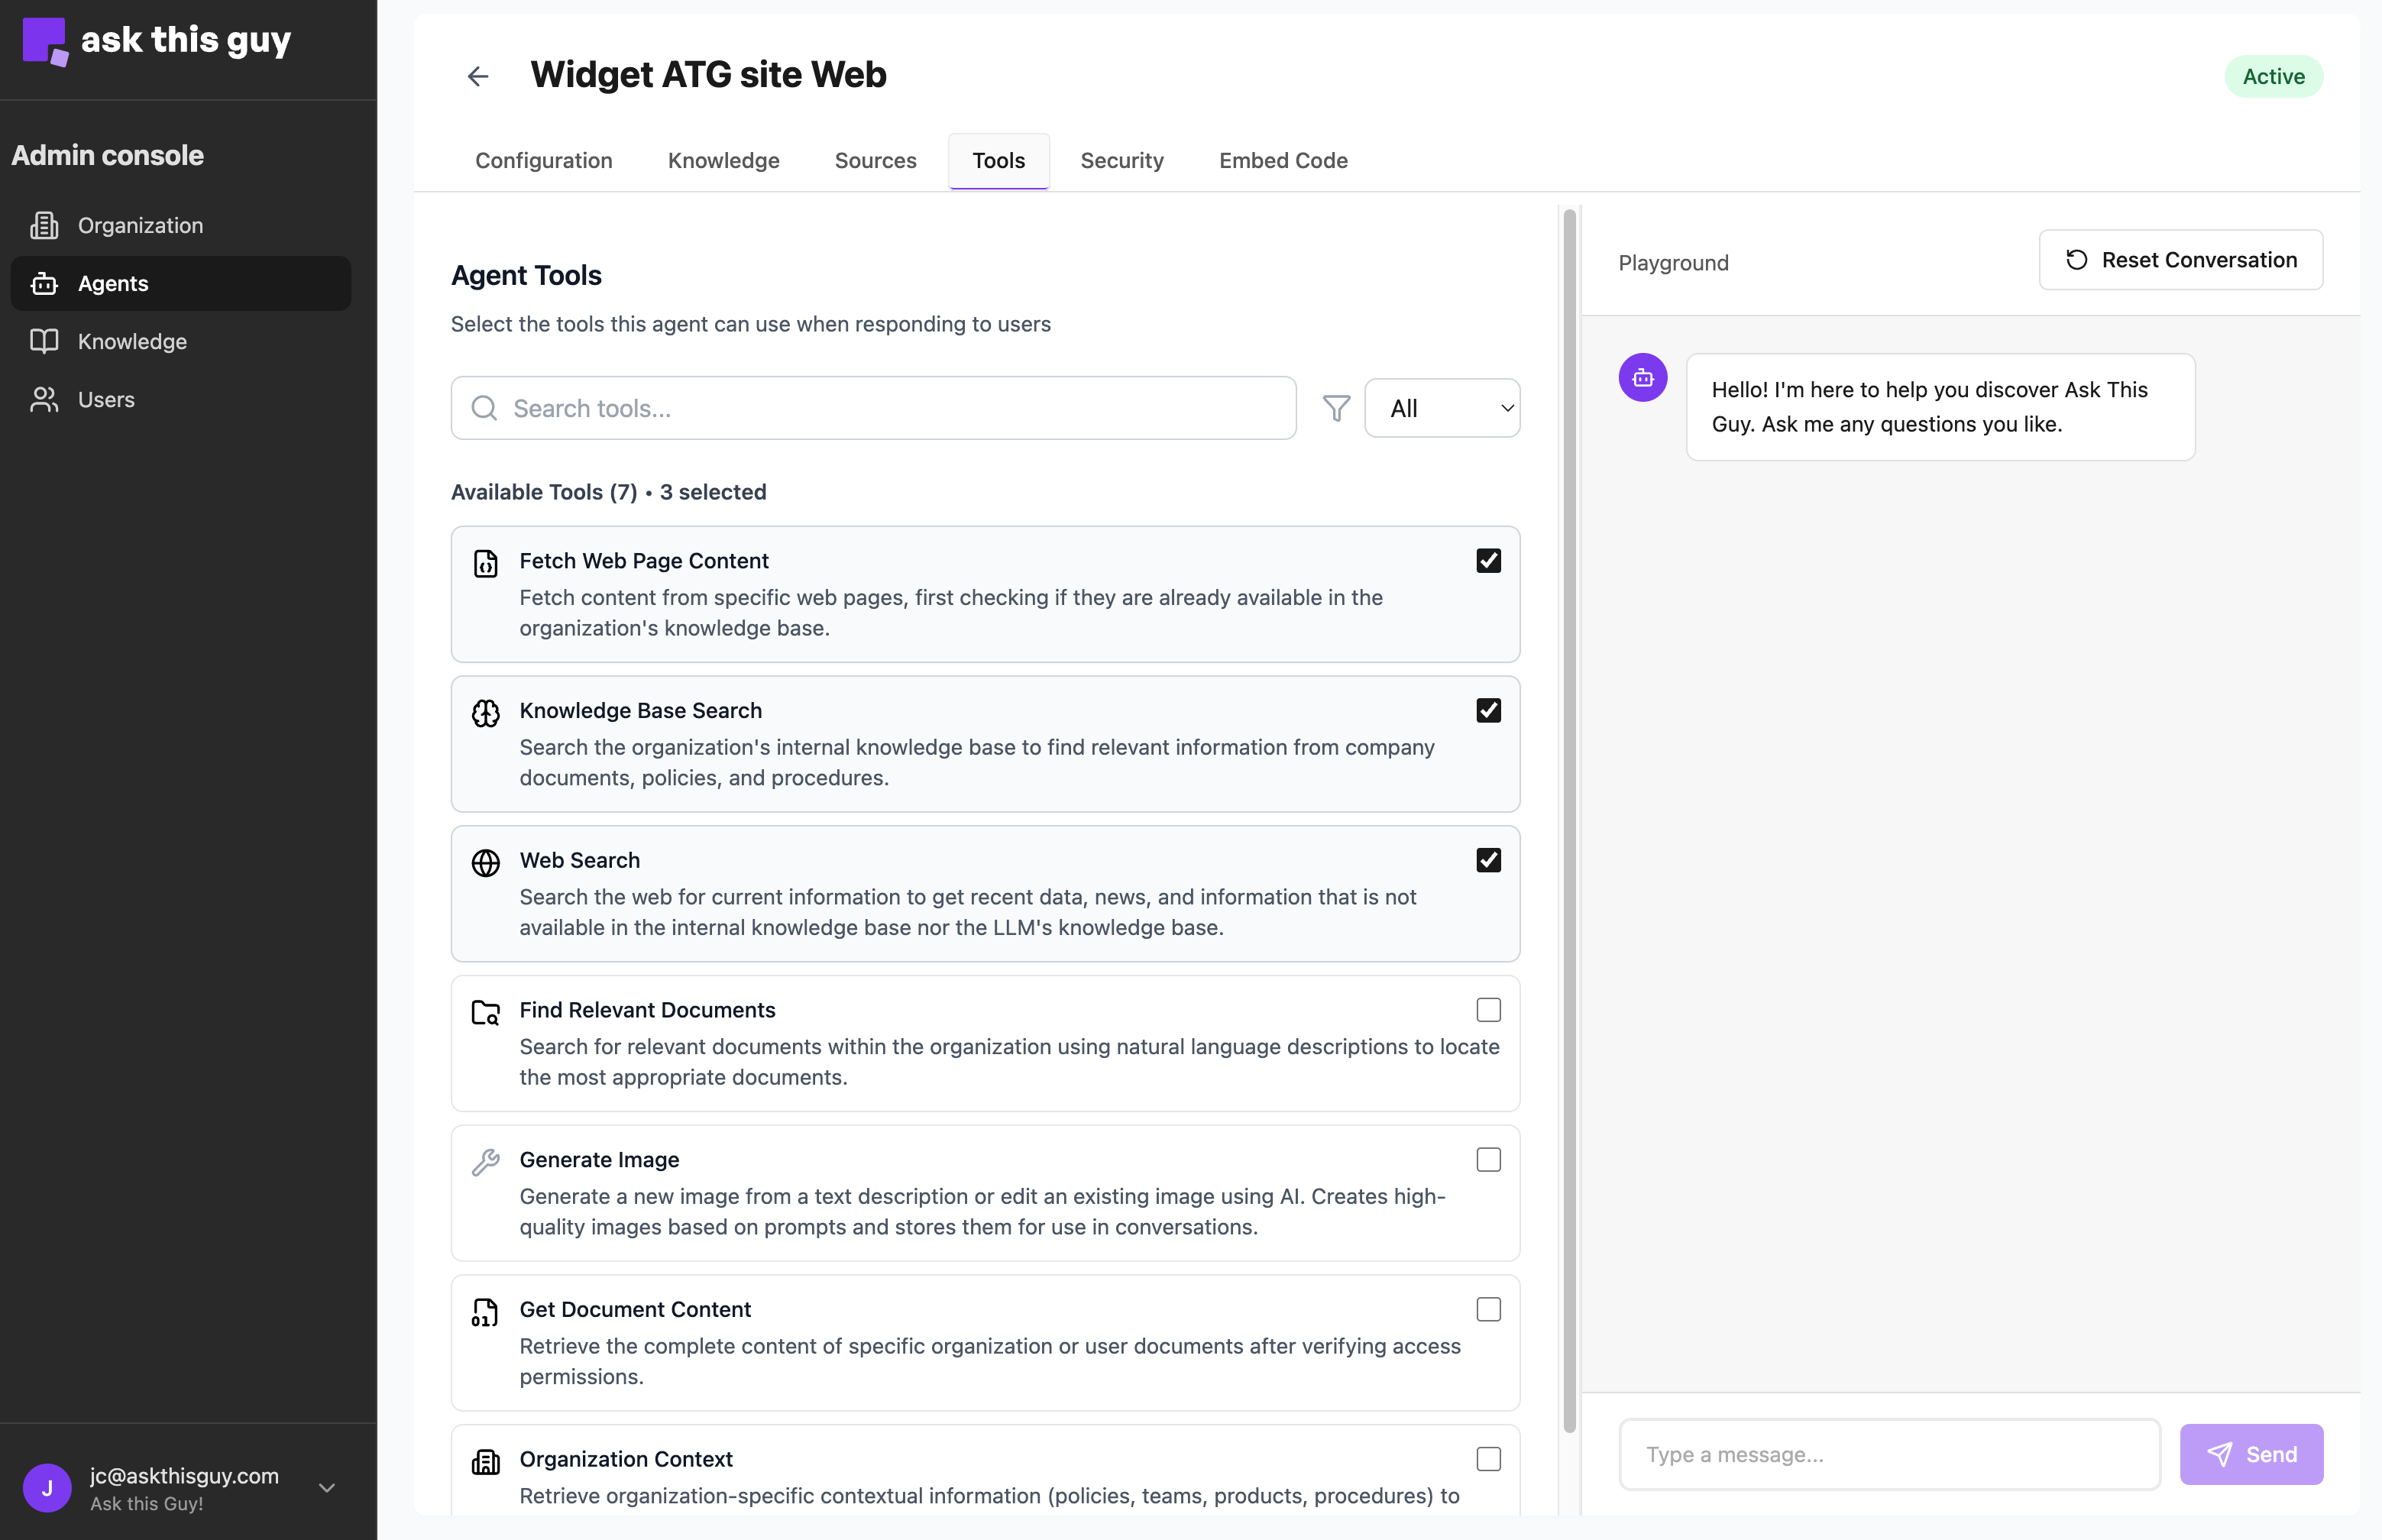This screenshot has height=1540, width=2382.
Task: Select the Organization icon in sidebar
Action: (x=46, y=225)
